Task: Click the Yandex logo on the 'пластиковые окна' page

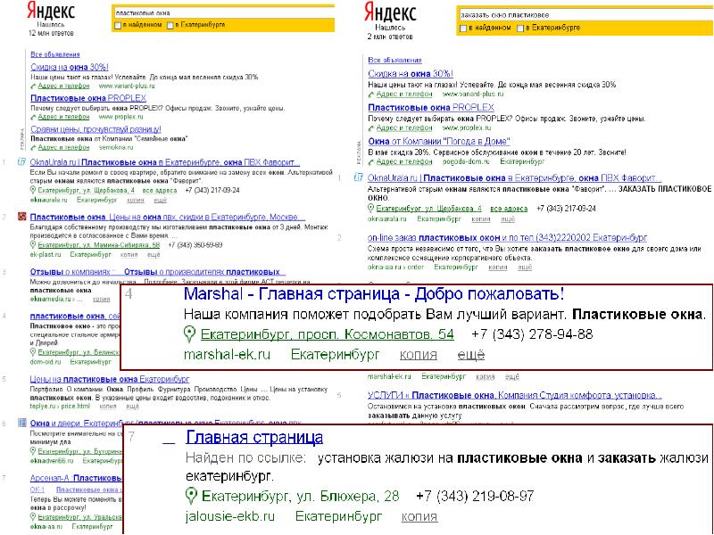Action: (x=52, y=11)
